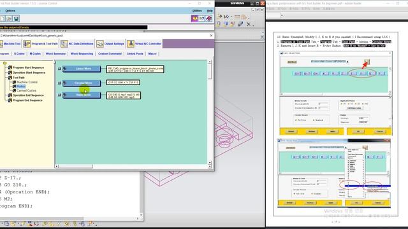Click the NX orange box shape icon
The width and height of the screenshot is (408, 229).
(244, 17)
